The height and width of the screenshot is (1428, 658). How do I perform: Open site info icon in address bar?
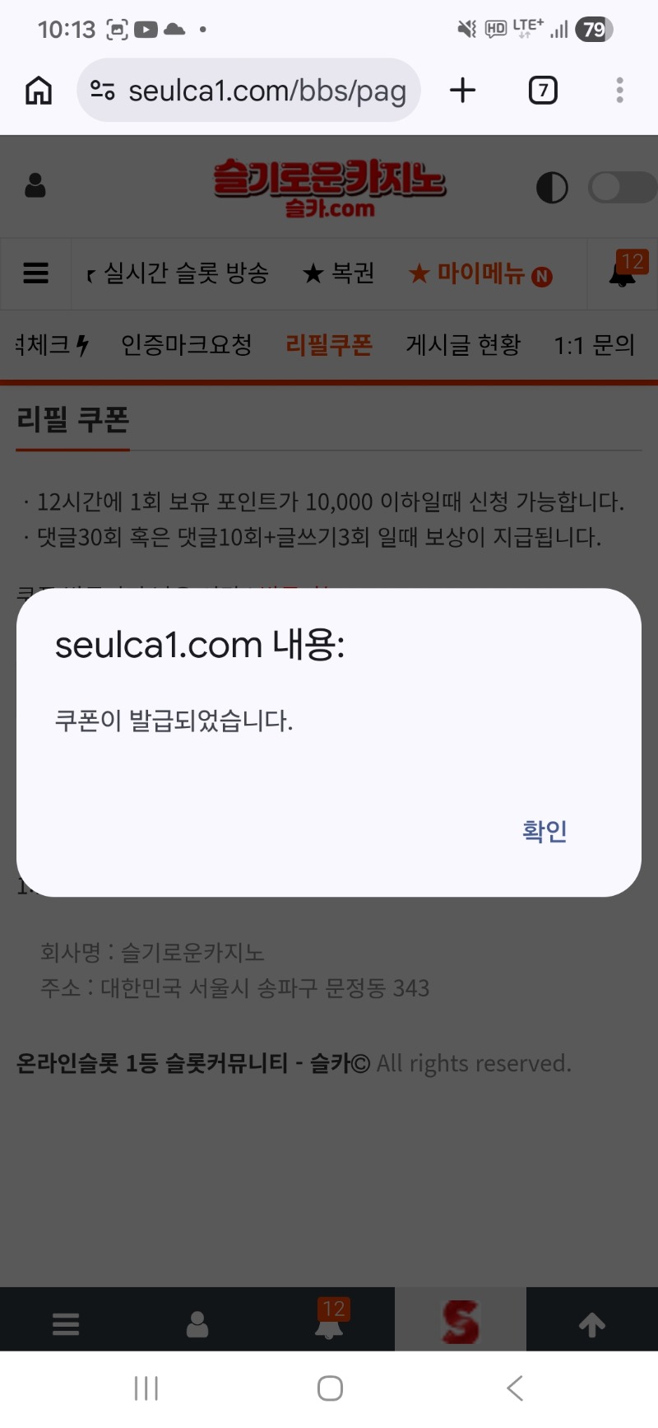pos(102,91)
